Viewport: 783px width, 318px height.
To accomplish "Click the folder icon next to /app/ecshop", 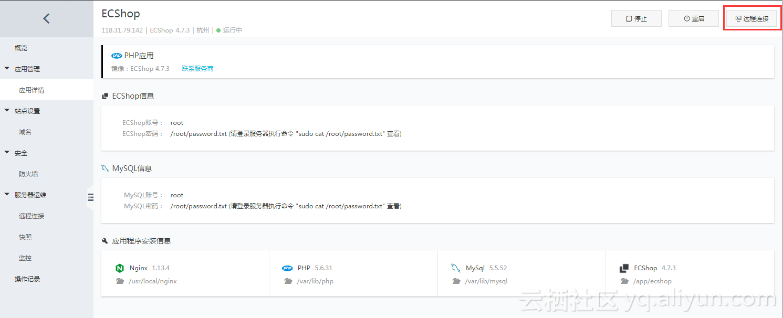I will 624,281.
